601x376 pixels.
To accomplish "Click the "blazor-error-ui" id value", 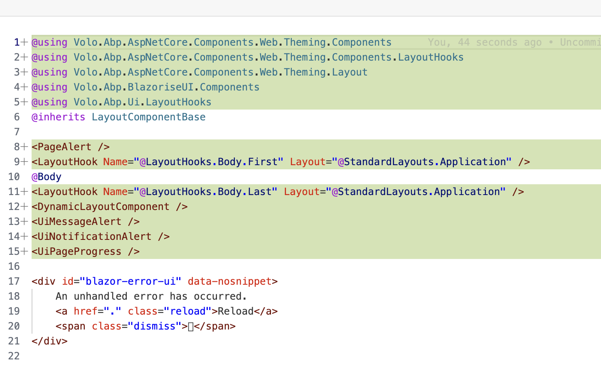I will pos(131,281).
